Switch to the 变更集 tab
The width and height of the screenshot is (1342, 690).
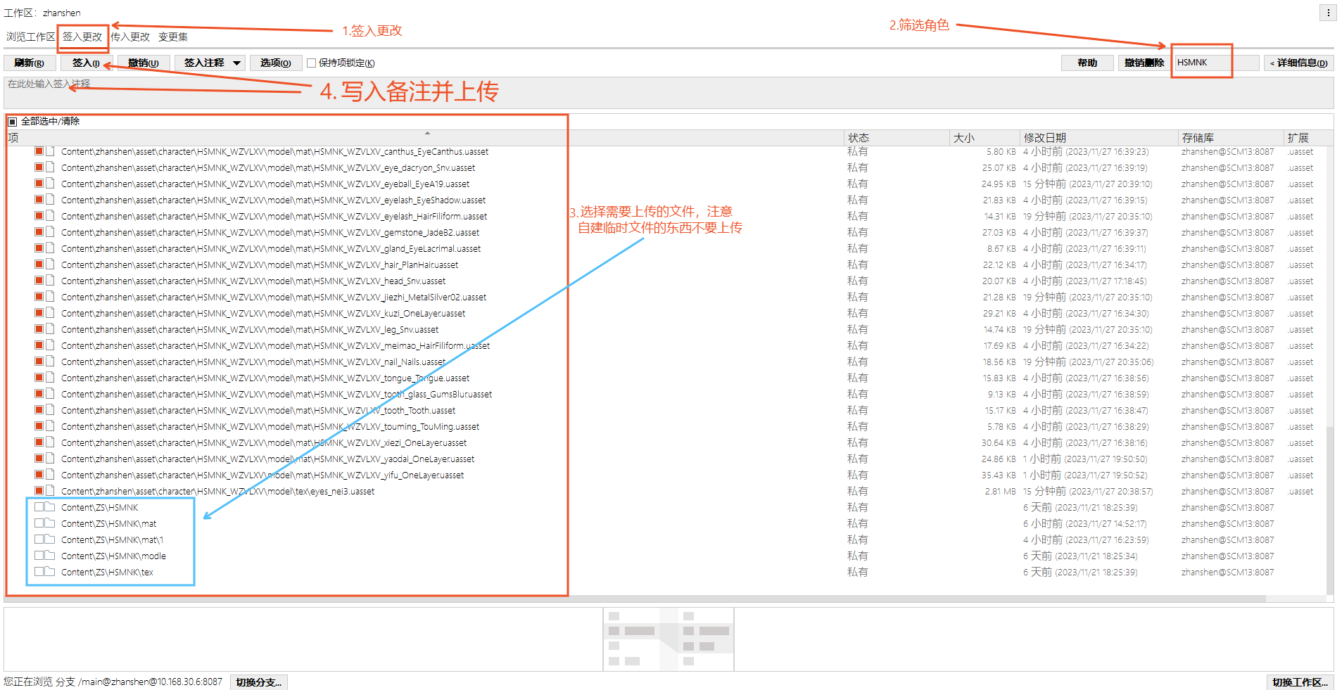[173, 37]
